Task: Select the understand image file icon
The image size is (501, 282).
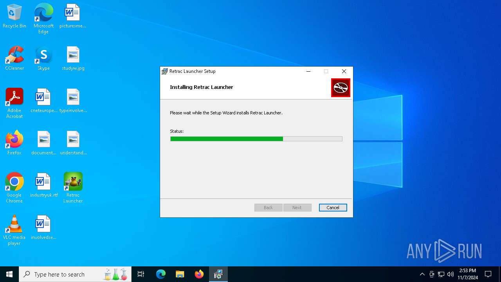Action: pos(73,143)
